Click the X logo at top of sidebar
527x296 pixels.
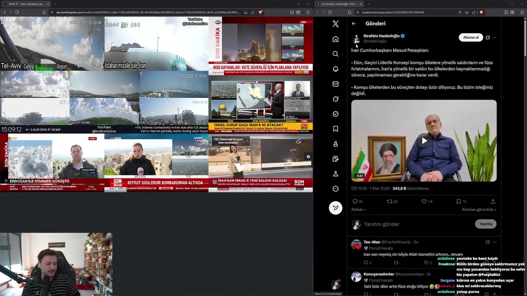coord(336,24)
